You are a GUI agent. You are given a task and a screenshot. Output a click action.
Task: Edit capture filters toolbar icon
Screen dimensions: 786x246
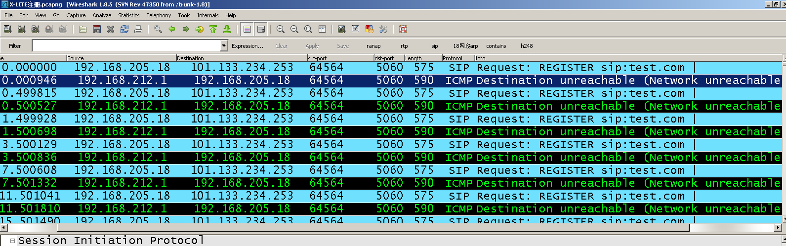pyautogui.click(x=341, y=30)
